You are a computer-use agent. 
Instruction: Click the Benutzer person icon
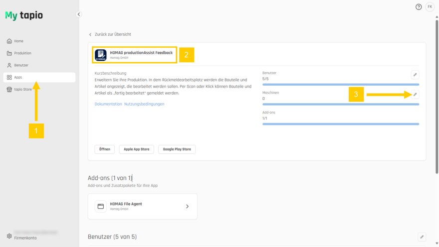pos(9,65)
